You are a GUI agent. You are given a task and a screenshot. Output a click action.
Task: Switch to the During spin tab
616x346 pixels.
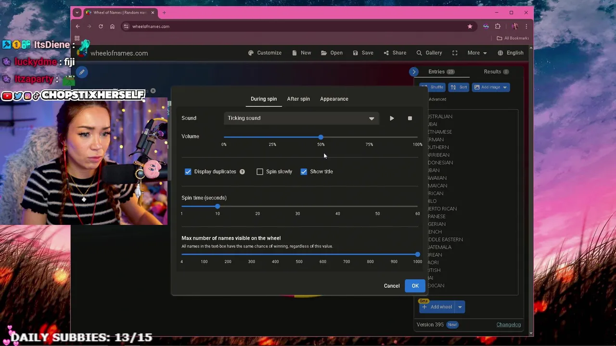tap(264, 99)
